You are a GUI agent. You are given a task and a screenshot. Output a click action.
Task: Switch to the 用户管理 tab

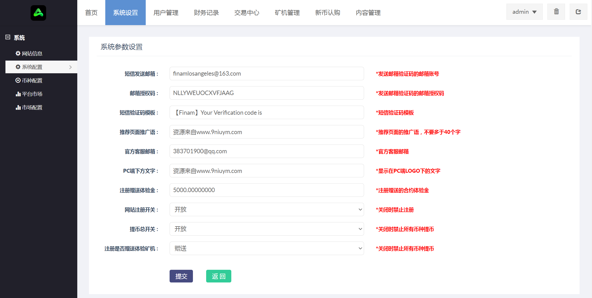click(x=166, y=12)
